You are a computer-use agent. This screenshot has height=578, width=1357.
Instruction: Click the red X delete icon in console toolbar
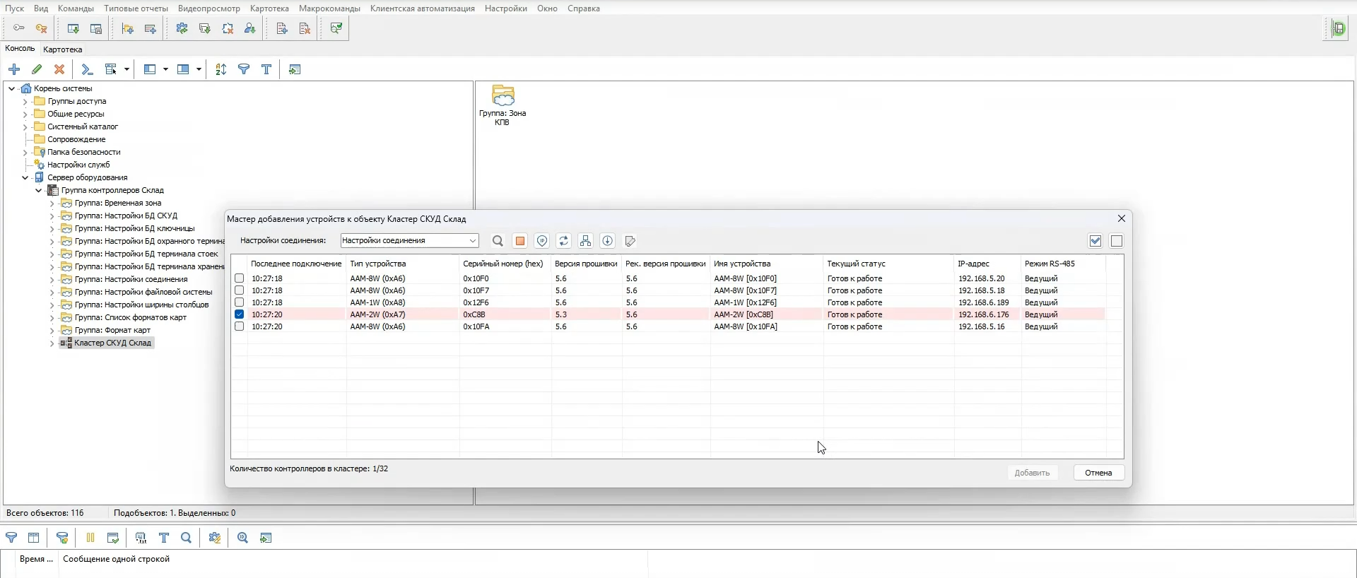pos(60,69)
